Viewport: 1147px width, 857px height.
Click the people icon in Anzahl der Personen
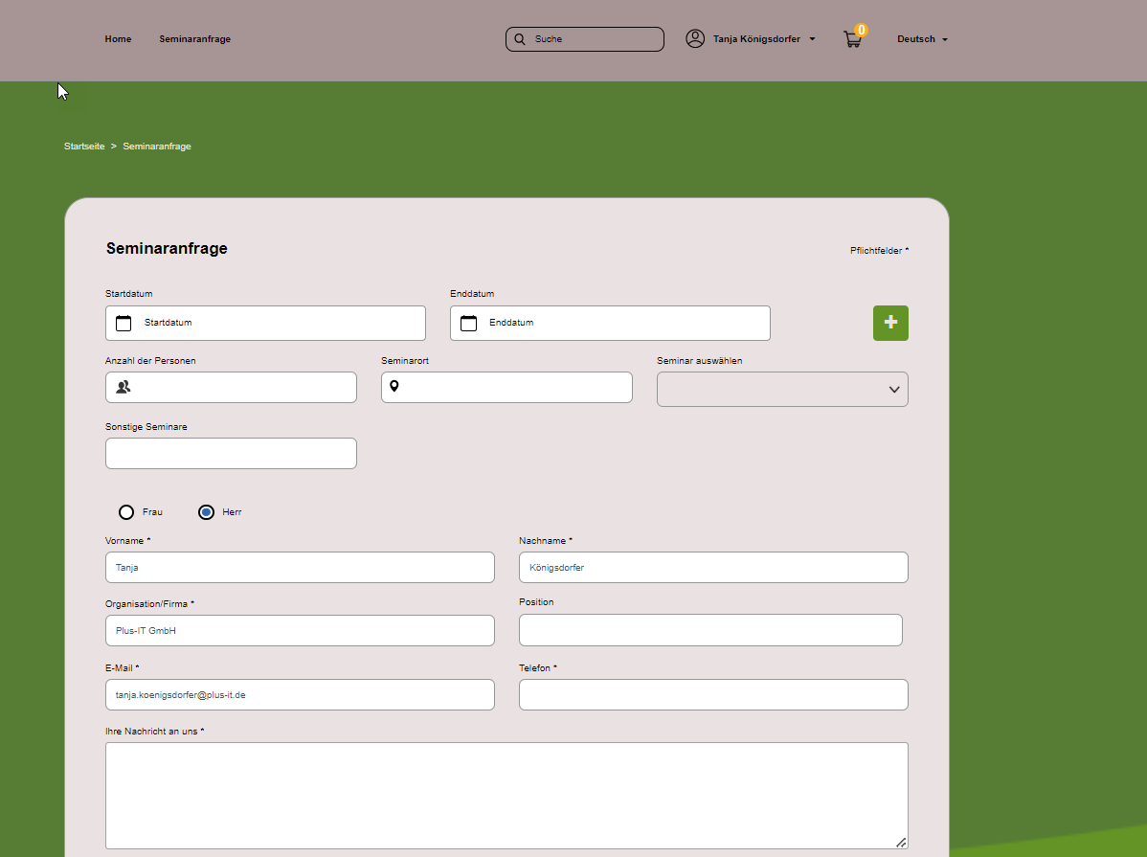click(123, 387)
